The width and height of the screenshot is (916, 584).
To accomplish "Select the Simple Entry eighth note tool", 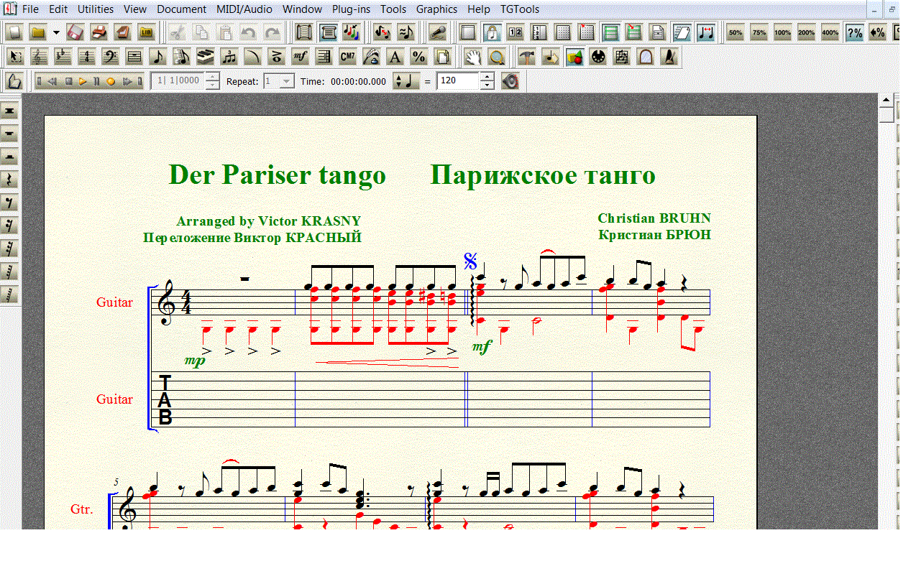I will coord(158,57).
